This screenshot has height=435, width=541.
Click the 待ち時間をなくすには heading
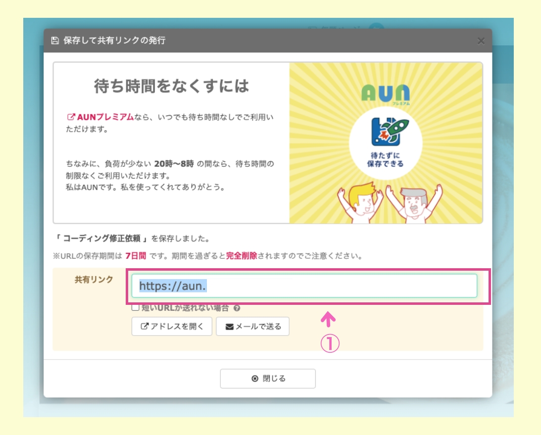171,86
